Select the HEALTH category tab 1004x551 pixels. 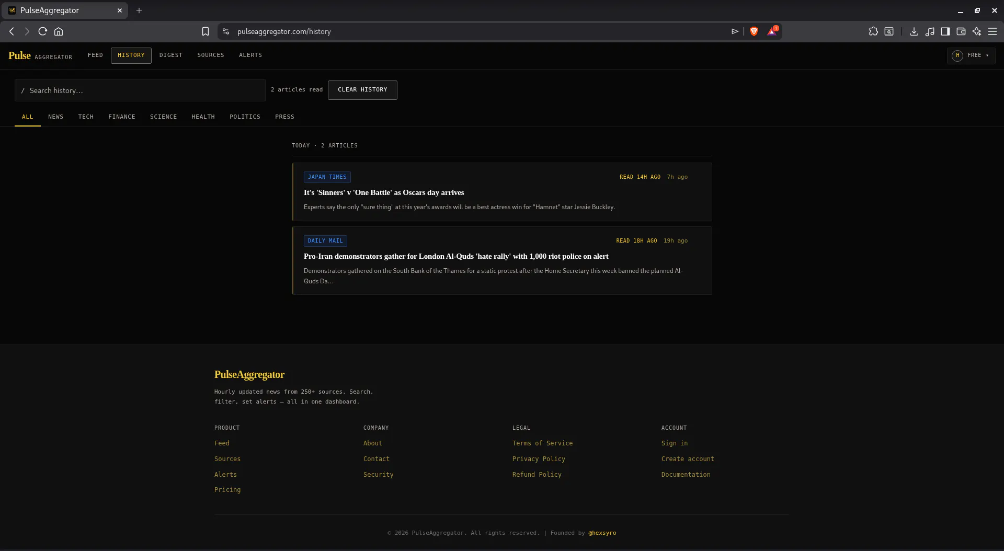[x=203, y=117]
